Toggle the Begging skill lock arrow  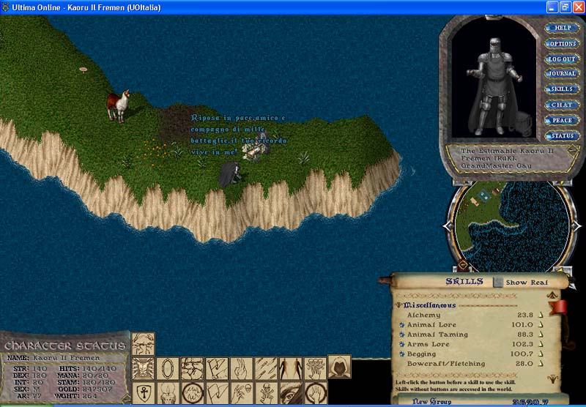coord(541,354)
